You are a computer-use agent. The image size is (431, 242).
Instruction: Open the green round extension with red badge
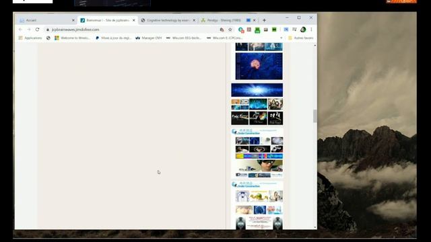pos(241,30)
